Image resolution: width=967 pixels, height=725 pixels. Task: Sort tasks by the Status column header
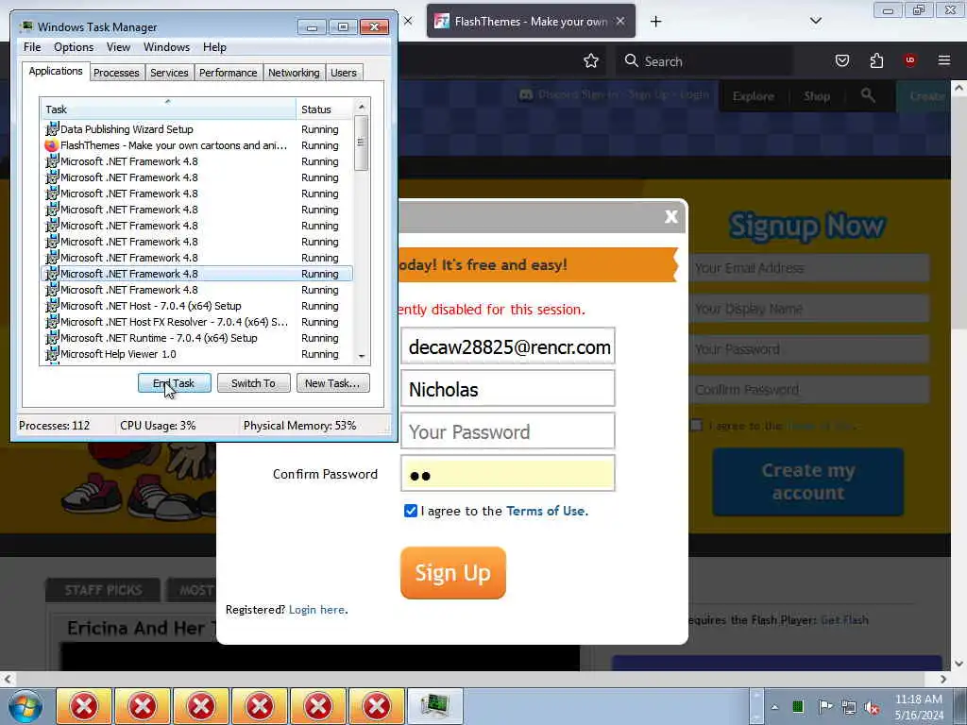click(325, 110)
